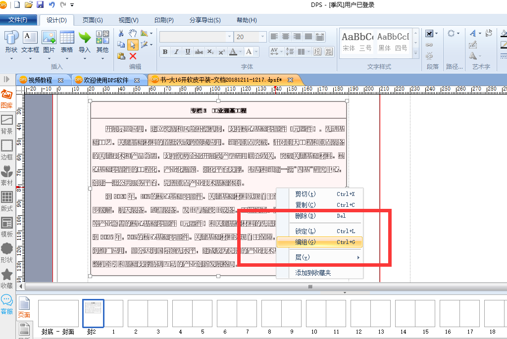Click 添加到收藏夹 in context menu
Viewport: 507px width, 339px height.
tap(313, 273)
